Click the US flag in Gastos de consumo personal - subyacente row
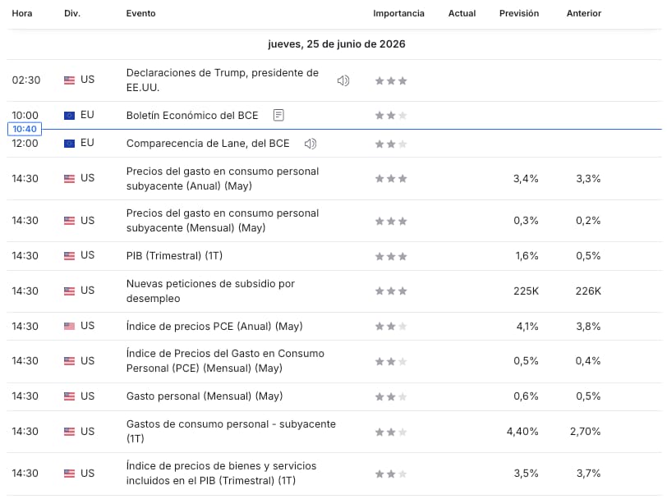 click(69, 432)
